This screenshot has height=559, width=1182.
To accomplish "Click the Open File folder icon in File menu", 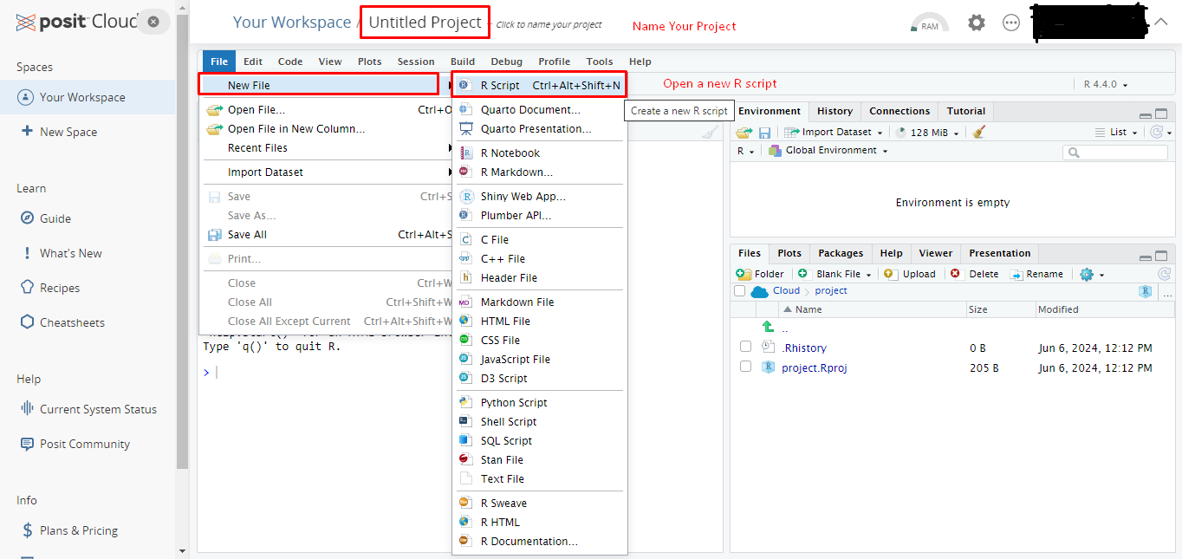I will tap(214, 109).
